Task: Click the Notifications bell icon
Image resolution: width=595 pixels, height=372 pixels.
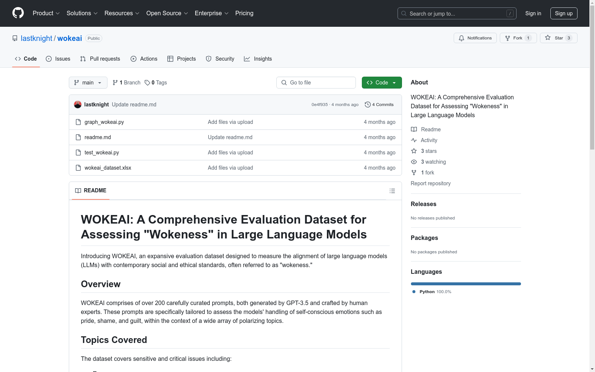Action: pyautogui.click(x=461, y=38)
